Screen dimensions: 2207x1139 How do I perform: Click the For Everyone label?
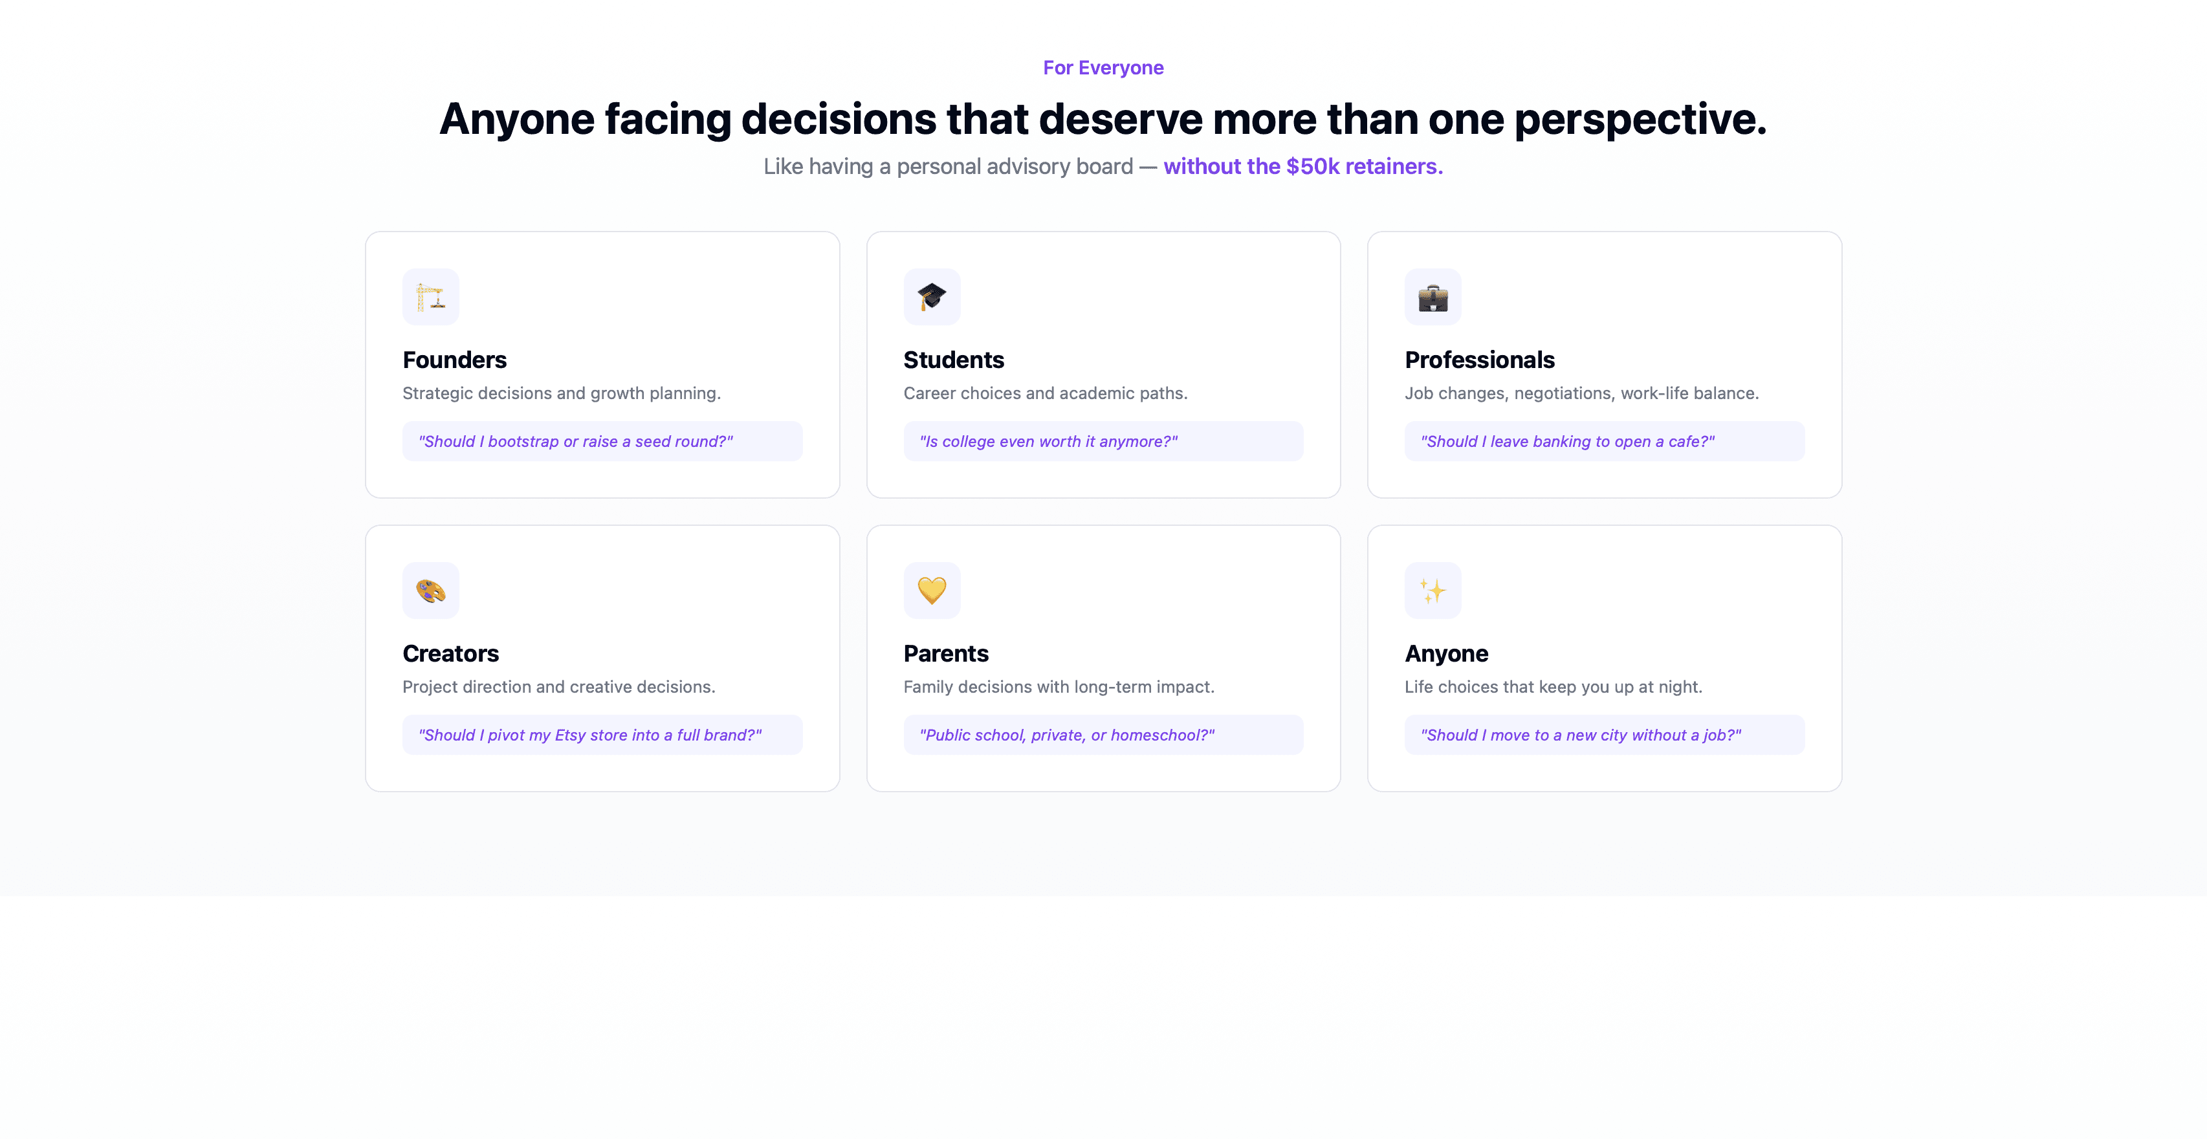pos(1104,67)
